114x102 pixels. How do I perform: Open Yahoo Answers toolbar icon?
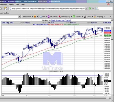coord(74,17)
